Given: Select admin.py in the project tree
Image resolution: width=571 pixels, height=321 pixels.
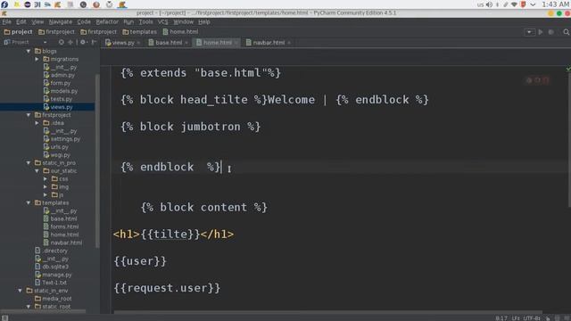Looking at the screenshot, I should [62, 75].
